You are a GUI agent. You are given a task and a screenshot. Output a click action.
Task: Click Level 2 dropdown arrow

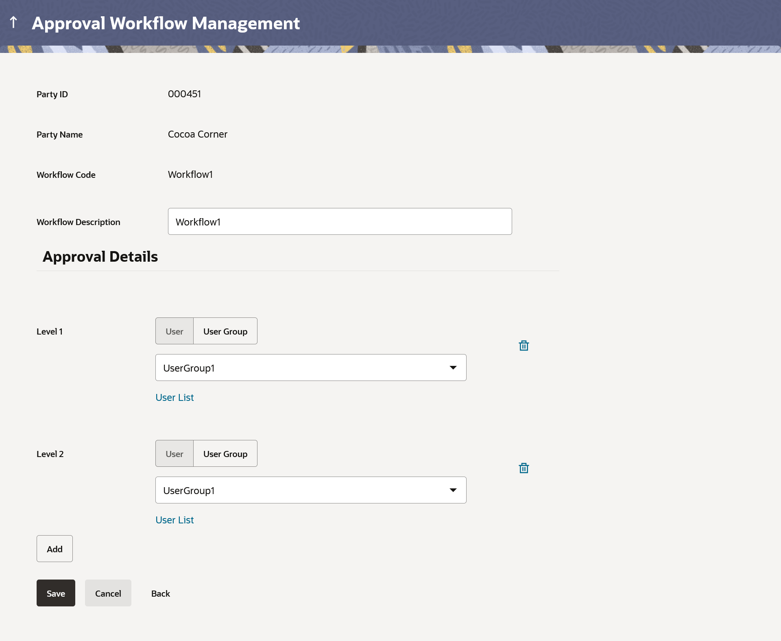tap(453, 490)
